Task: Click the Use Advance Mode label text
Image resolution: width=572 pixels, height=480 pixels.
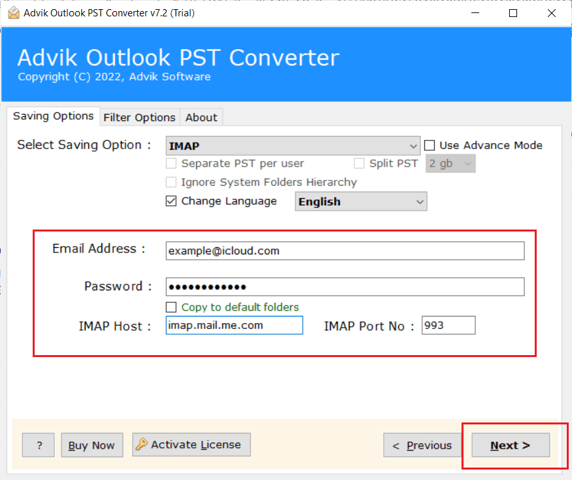Action: click(x=491, y=145)
